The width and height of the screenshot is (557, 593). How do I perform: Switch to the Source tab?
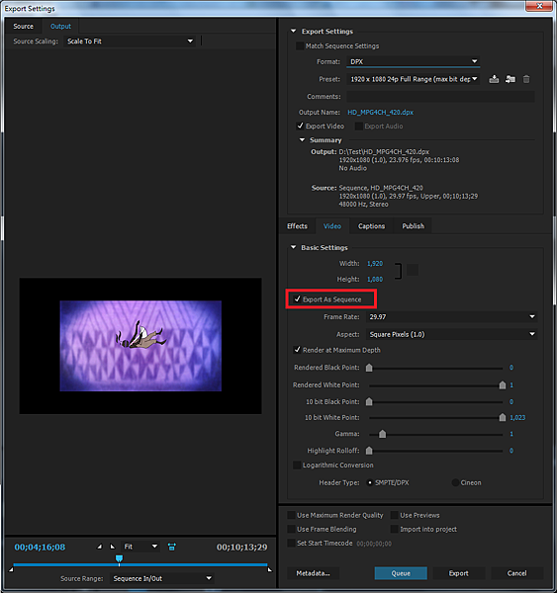(x=23, y=27)
